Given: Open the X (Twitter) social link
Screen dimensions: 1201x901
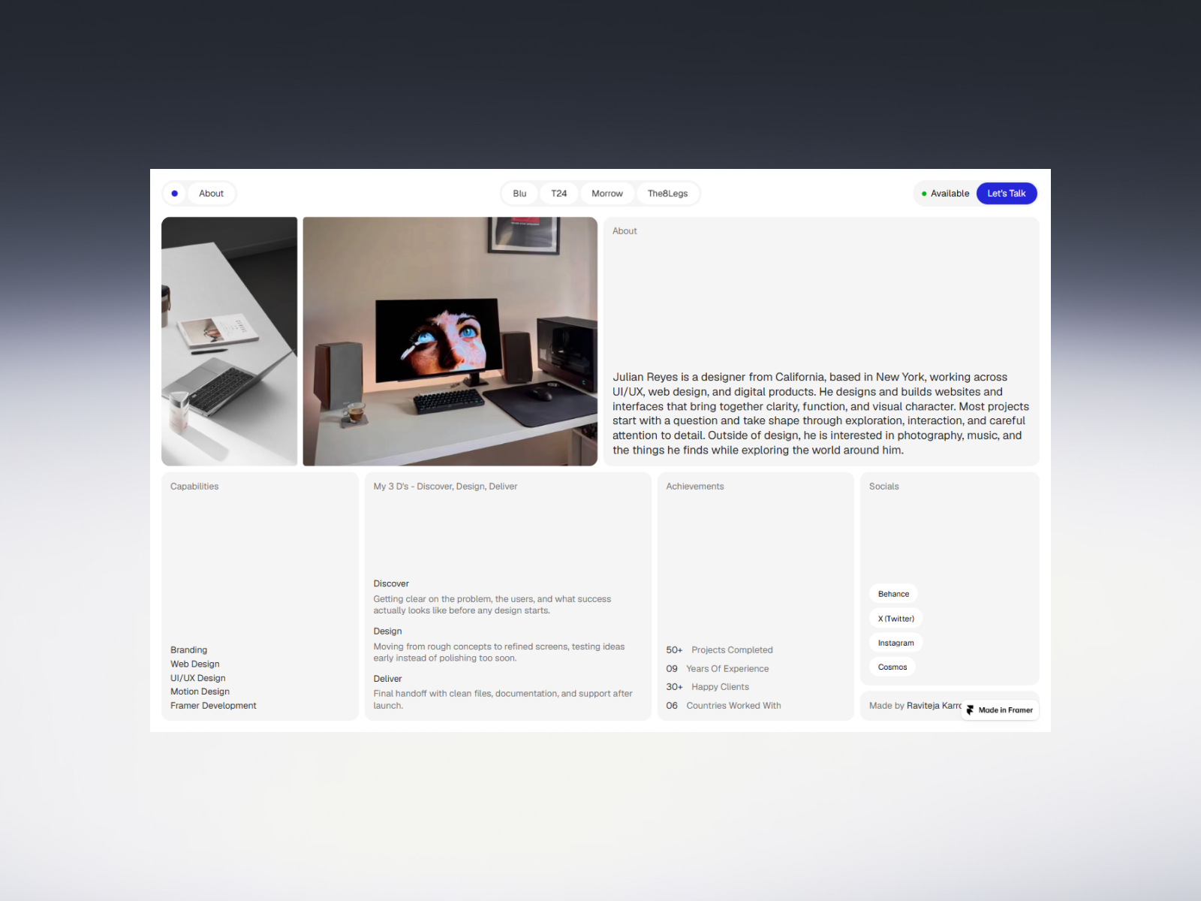Looking at the screenshot, I should (895, 619).
